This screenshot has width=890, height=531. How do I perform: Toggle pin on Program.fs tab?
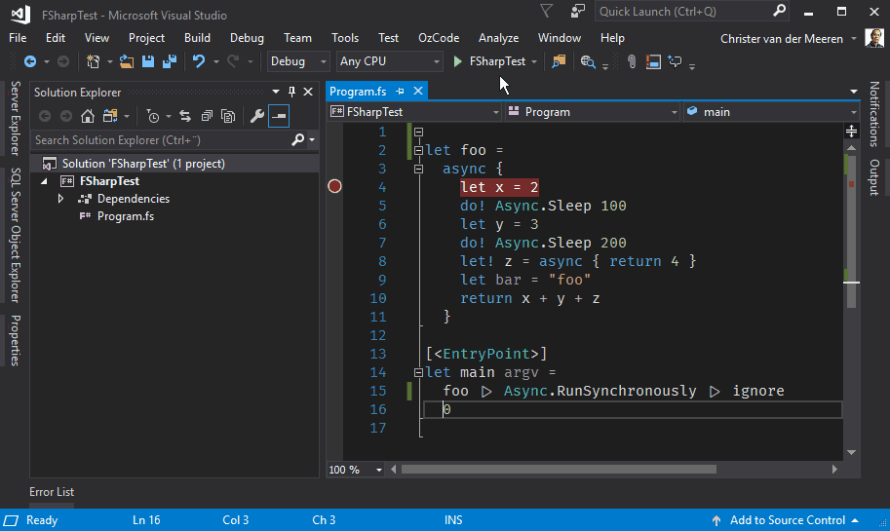tap(401, 91)
